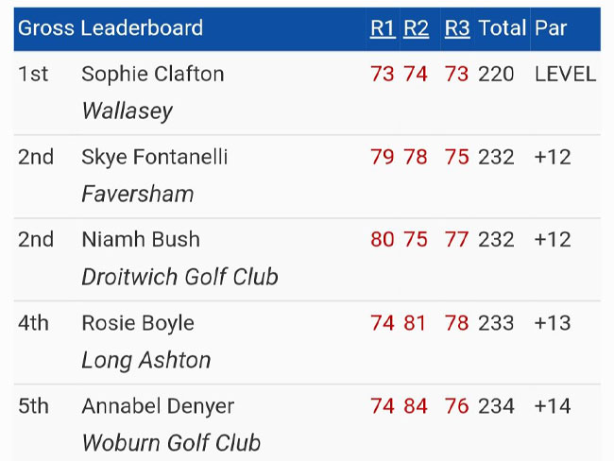Open the R3 round scores link

click(457, 28)
